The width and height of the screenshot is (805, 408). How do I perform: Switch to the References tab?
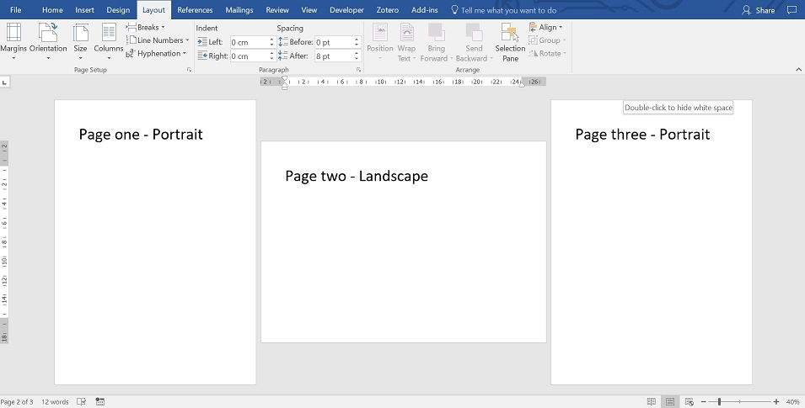click(x=195, y=10)
